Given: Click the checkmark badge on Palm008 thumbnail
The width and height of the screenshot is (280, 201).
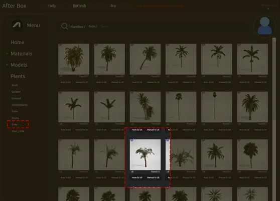Looking at the screenshot, I should click(96, 92).
